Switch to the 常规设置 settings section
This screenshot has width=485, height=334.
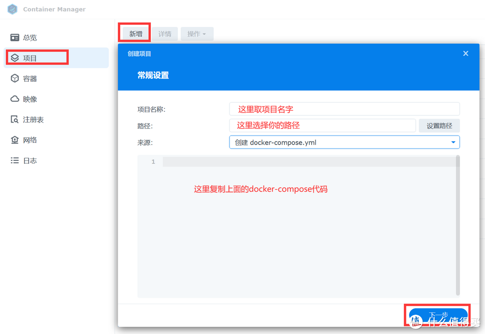(154, 75)
